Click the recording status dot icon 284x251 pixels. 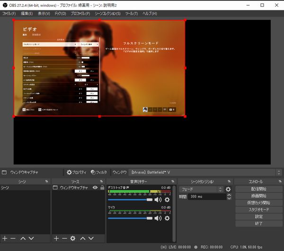(196, 247)
